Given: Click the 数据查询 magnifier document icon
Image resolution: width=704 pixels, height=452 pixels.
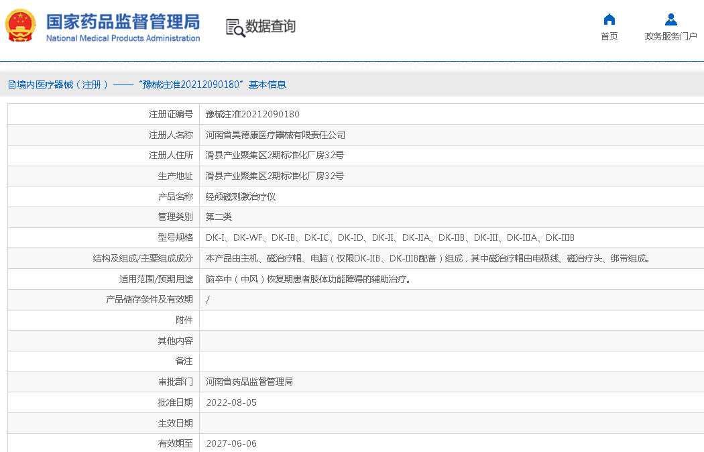Looking at the screenshot, I should coord(235,27).
